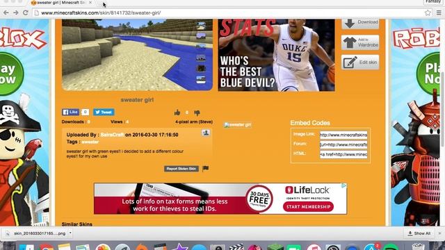Choose the dark background thumbnail in preview
The width and height of the screenshot is (445, 250).
click(x=201, y=68)
